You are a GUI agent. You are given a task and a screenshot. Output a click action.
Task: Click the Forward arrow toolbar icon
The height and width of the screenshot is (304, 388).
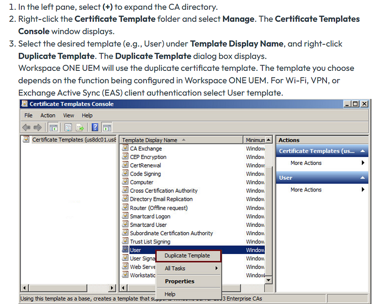point(38,128)
